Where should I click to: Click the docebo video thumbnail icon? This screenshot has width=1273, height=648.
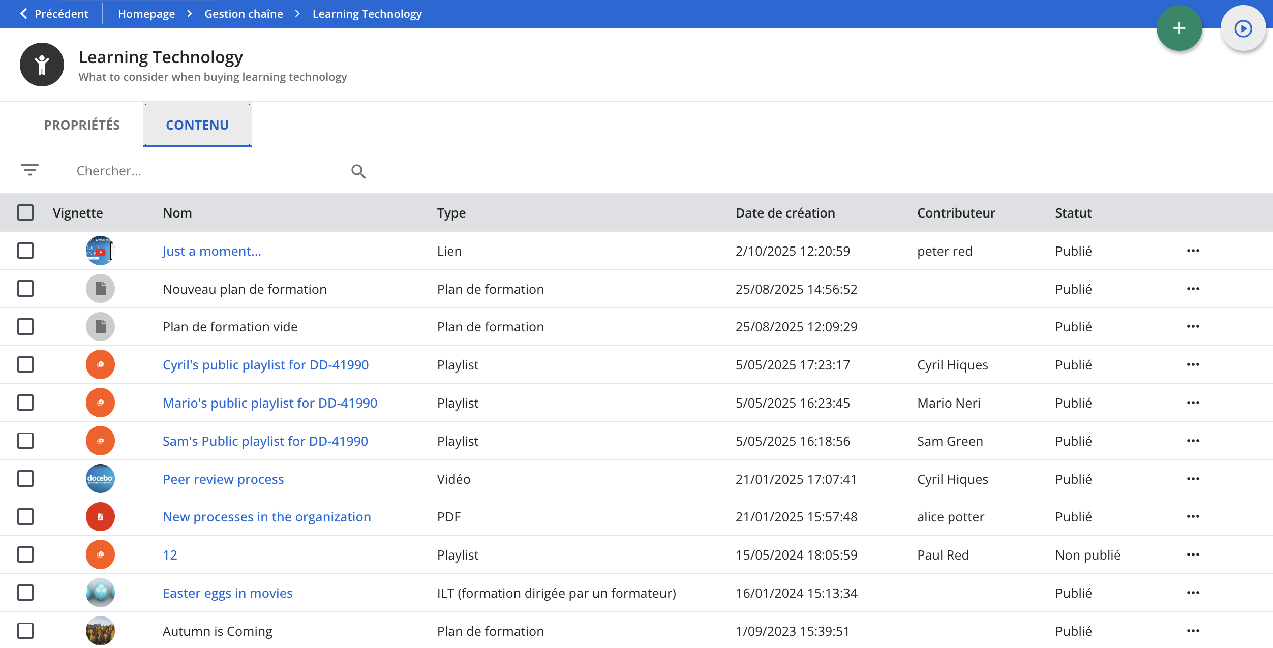pos(100,479)
